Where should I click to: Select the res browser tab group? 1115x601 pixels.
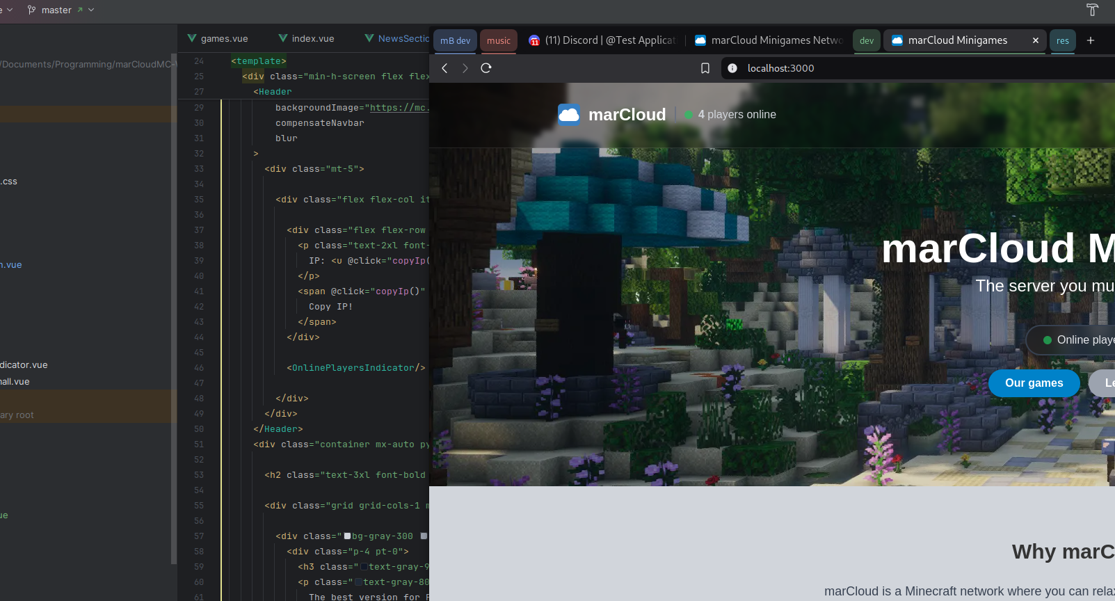[x=1063, y=40]
